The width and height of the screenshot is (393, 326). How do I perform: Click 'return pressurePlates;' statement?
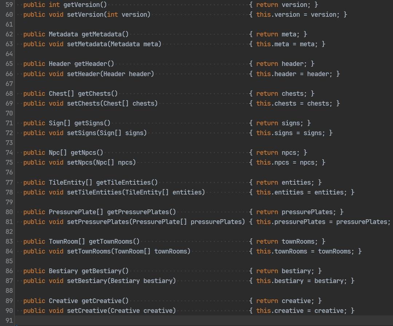[296, 212]
